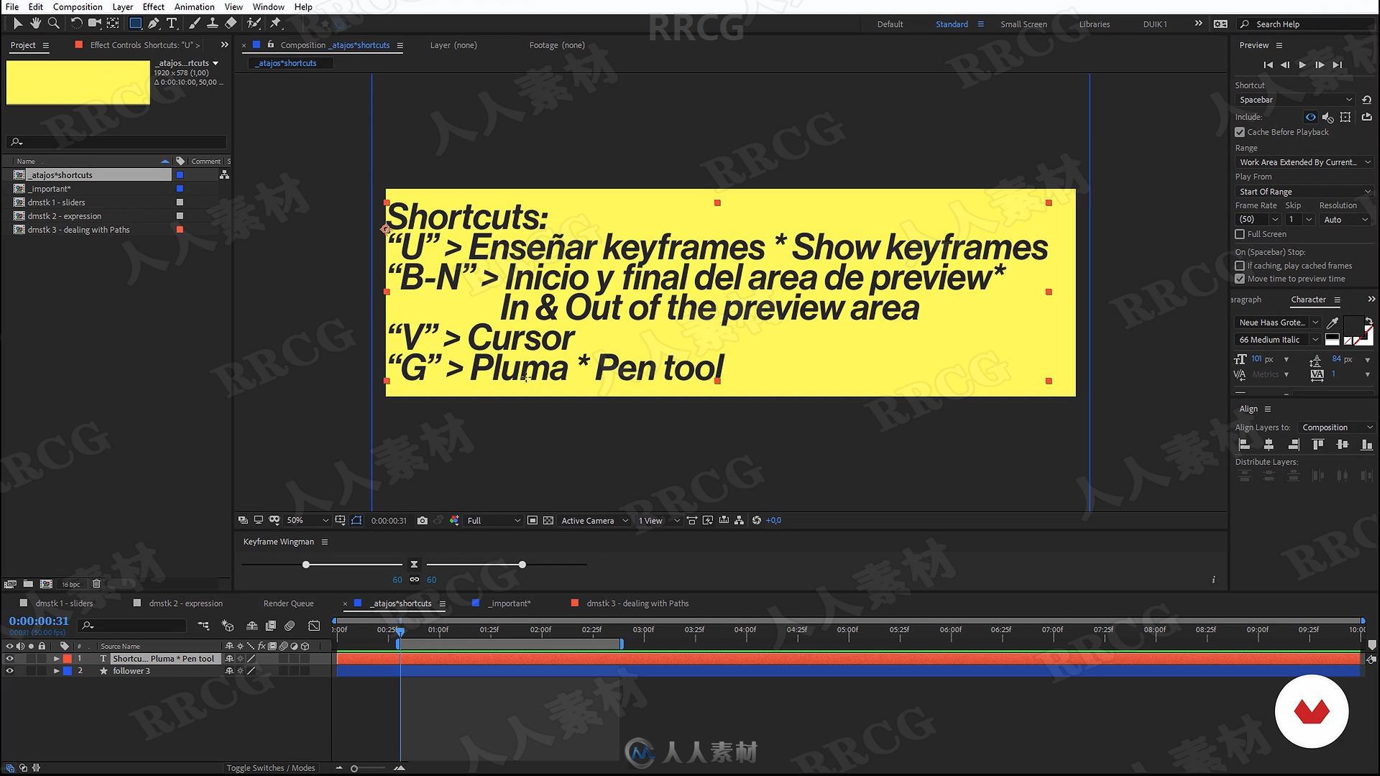Drag the timeline playhead at 0:00:00:31

pos(399,630)
